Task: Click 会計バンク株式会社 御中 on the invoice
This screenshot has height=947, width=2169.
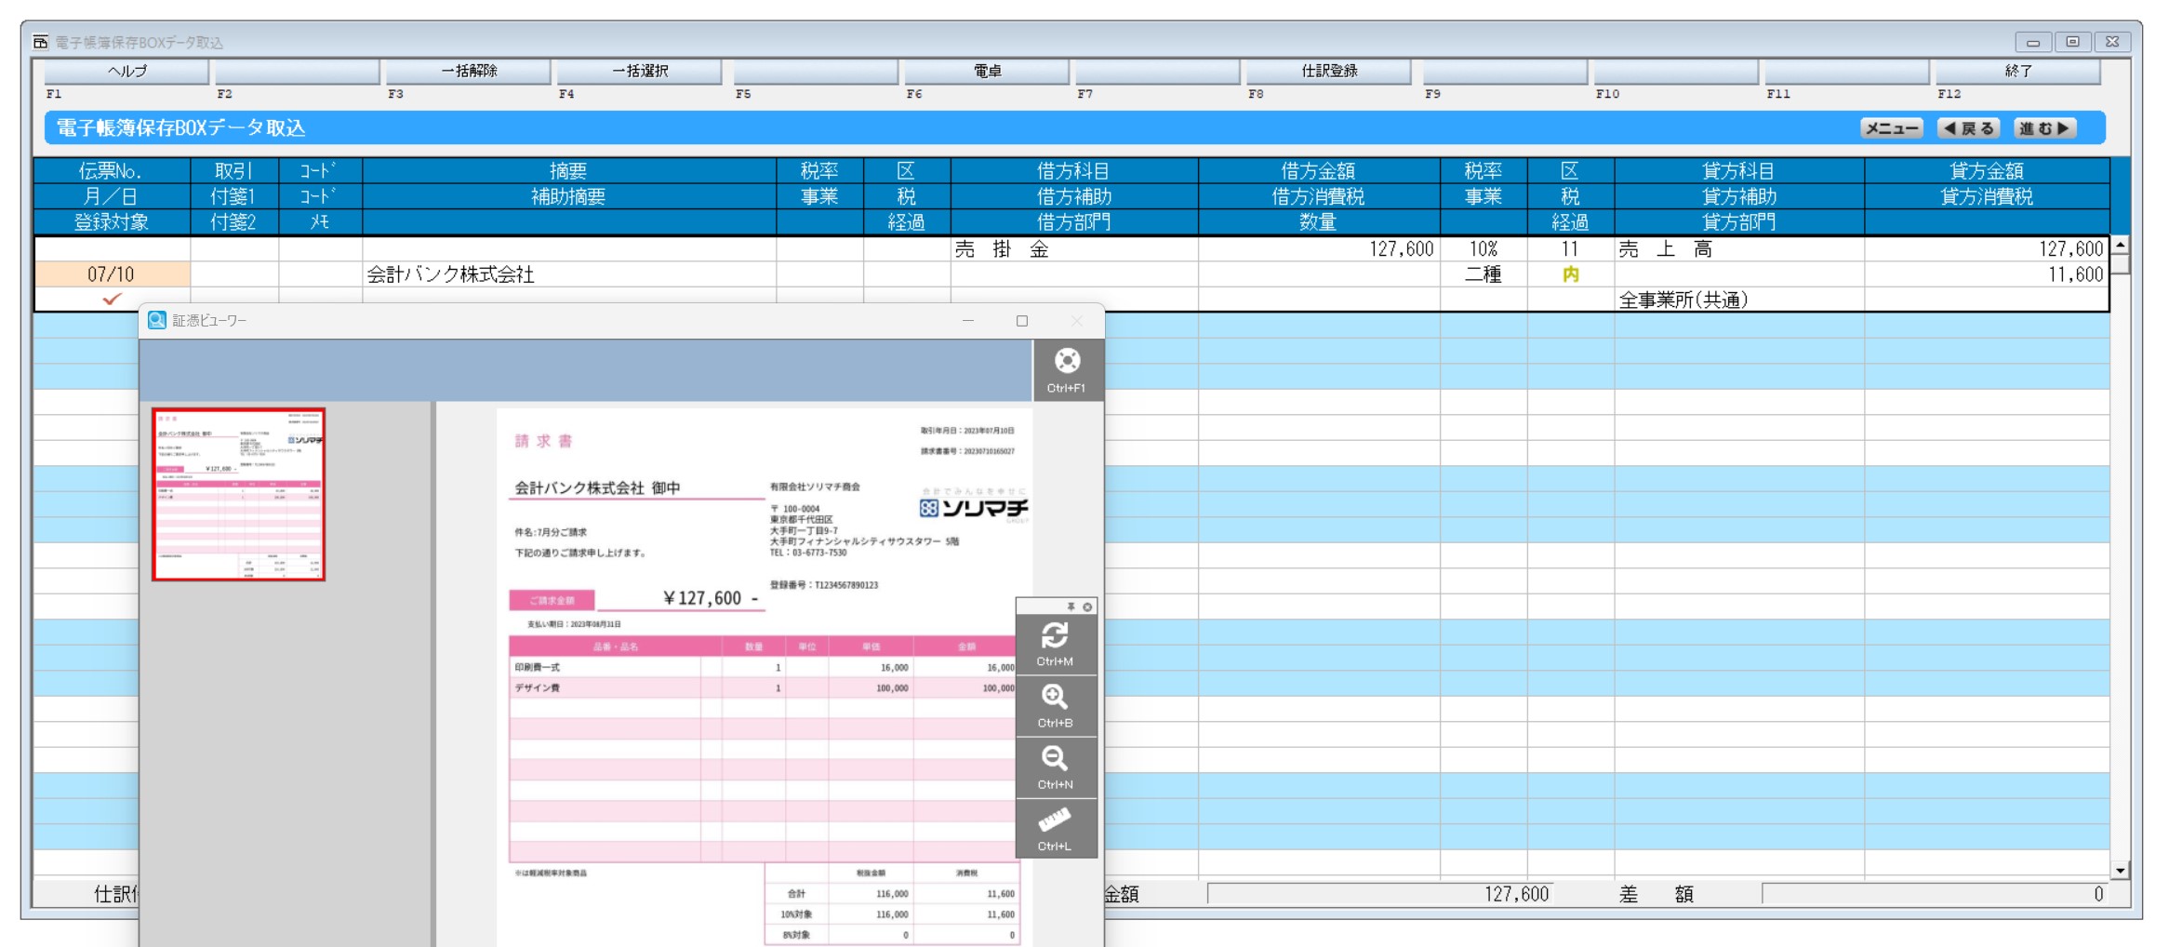Action: [x=597, y=487]
